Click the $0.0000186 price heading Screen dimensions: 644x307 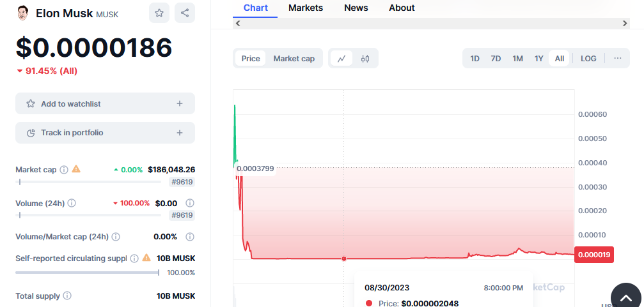coord(93,47)
